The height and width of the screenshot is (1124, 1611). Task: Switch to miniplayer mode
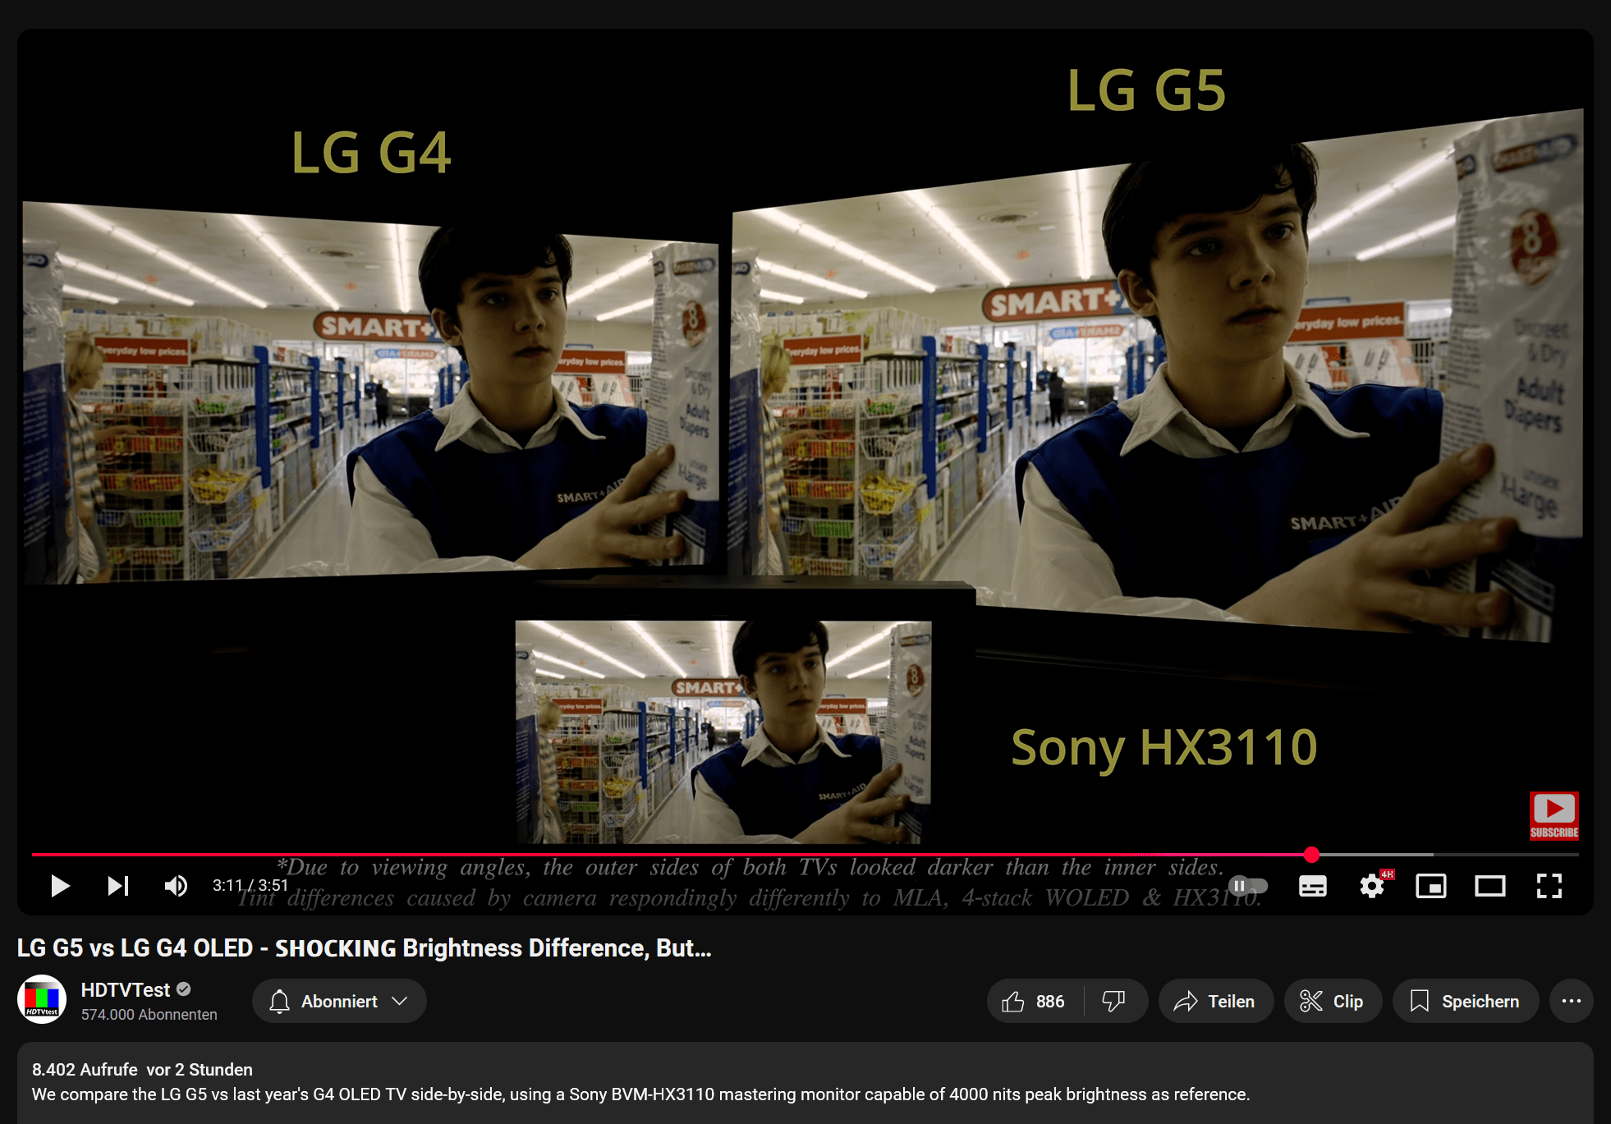(x=1431, y=886)
